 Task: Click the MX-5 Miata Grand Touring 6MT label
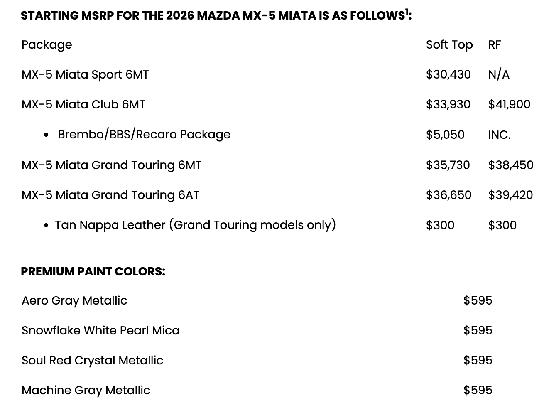pos(111,165)
